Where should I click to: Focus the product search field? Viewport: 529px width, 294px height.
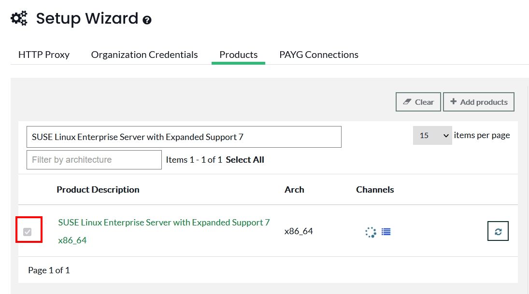pyautogui.click(x=184, y=137)
